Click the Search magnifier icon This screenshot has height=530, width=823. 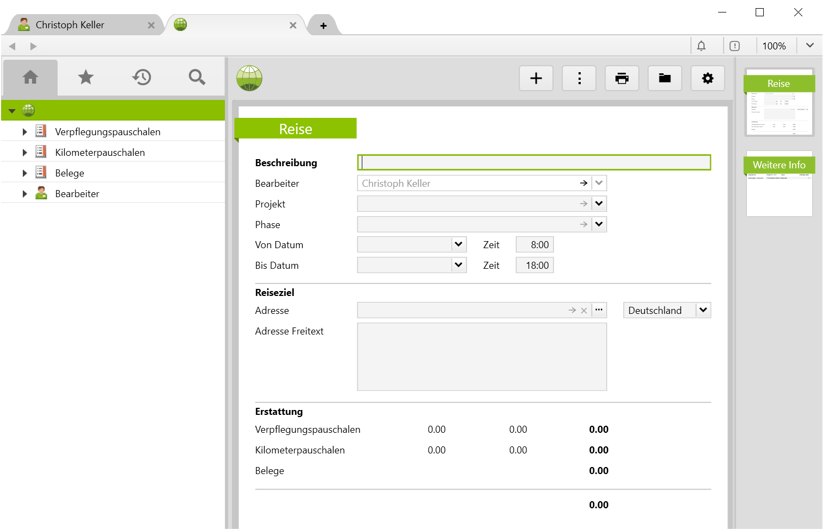click(x=197, y=78)
